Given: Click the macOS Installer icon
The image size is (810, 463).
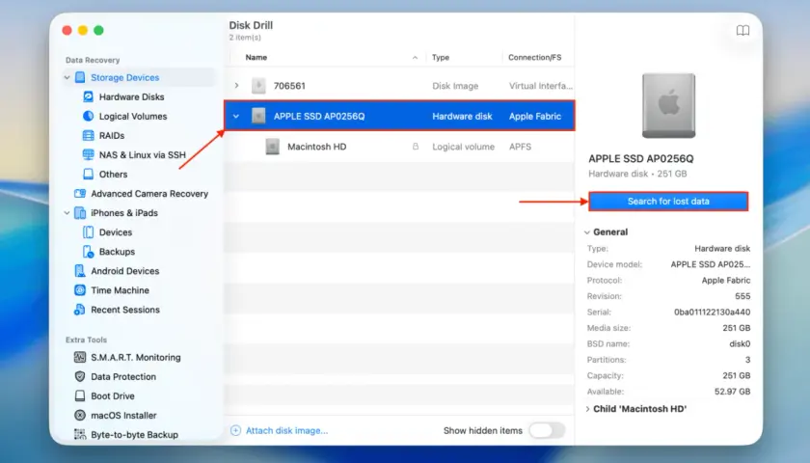Looking at the screenshot, I should pos(80,415).
